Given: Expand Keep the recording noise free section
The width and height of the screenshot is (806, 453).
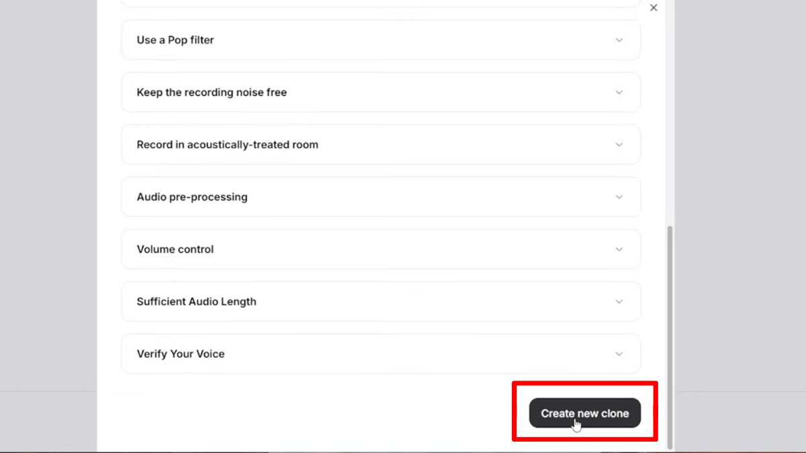Looking at the screenshot, I should tap(212, 93).
